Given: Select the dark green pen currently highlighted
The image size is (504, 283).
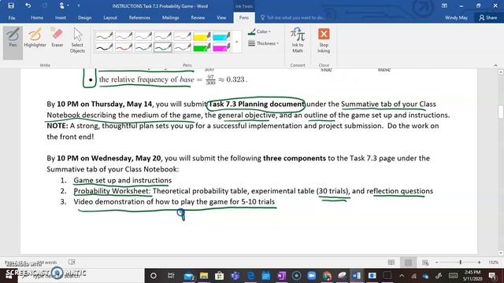Looking at the screenshot, I should pyautogui.click(x=163, y=47).
